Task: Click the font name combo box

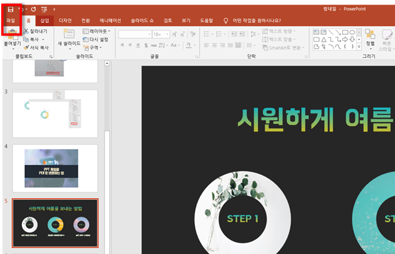Action: click(135, 34)
